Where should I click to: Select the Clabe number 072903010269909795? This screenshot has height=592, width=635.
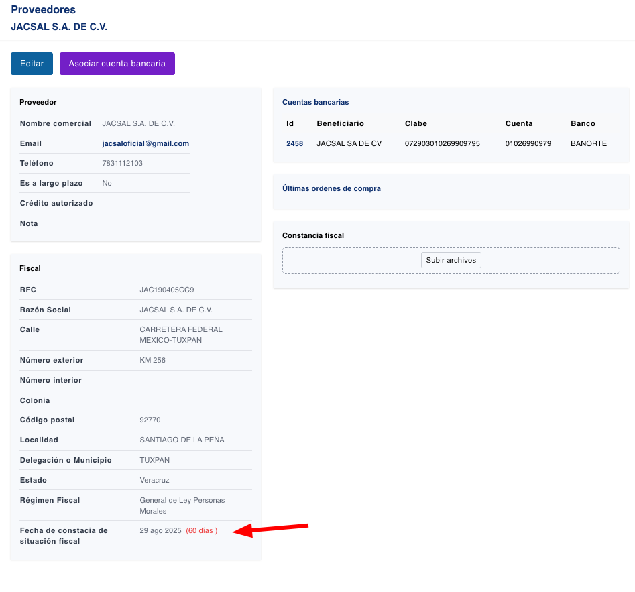click(x=442, y=143)
